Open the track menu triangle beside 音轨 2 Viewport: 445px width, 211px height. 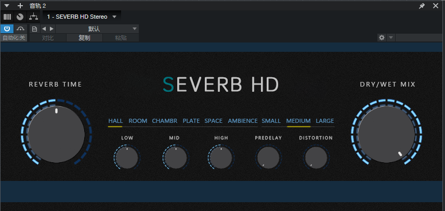7,6
